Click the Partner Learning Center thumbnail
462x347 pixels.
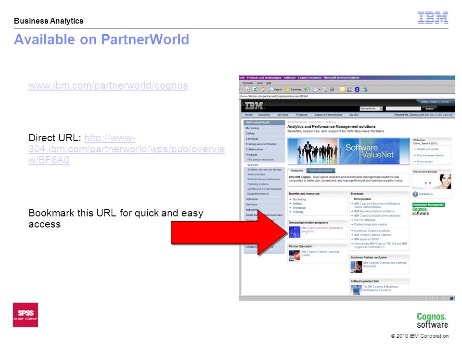pyautogui.click(x=295, y=255)
